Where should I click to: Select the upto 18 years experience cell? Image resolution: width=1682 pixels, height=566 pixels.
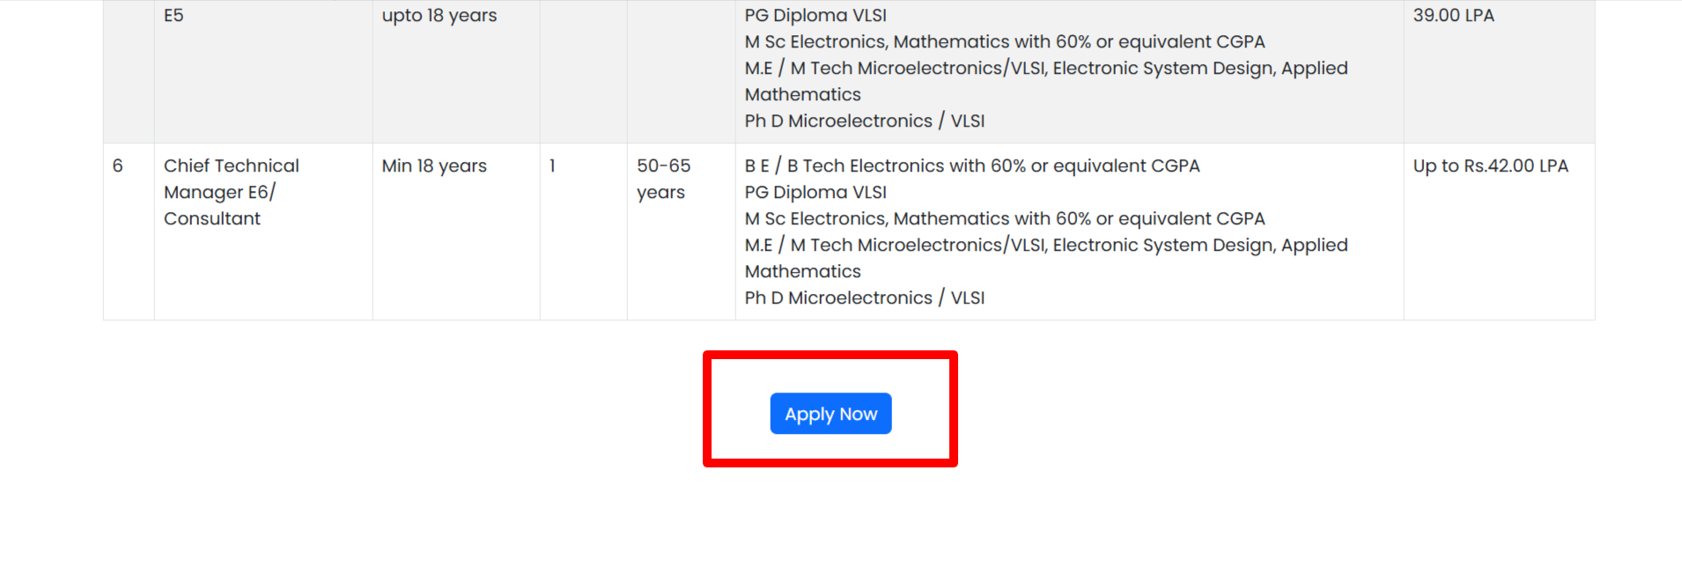coord(439,15)
